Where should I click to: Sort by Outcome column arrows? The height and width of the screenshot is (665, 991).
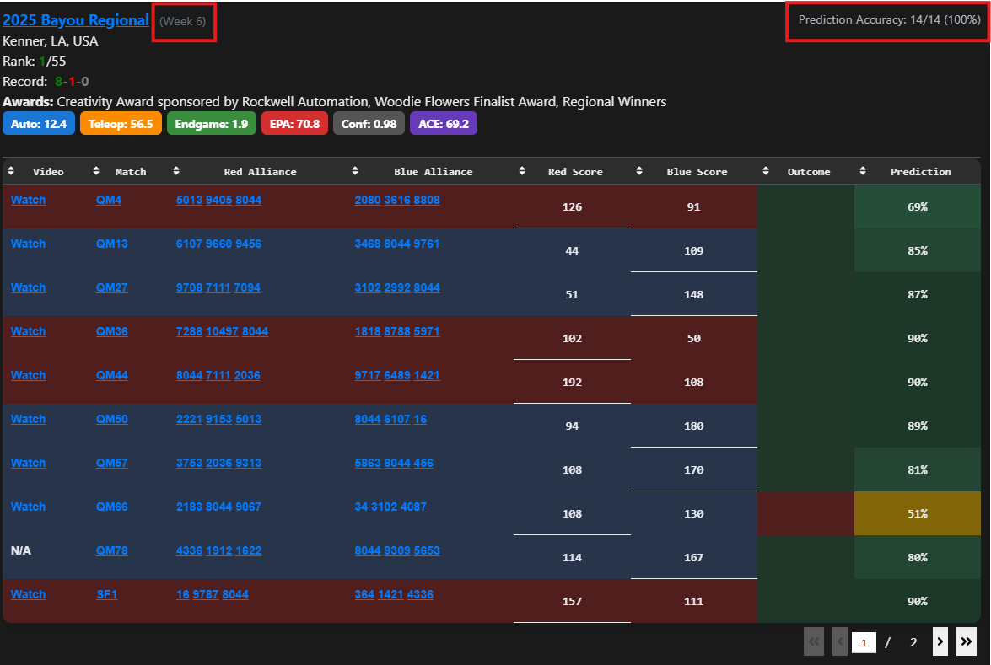click(x=766, y=171)
